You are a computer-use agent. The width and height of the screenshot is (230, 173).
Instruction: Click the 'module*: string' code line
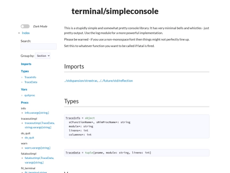pyautogui.click(x=81, y=126)
